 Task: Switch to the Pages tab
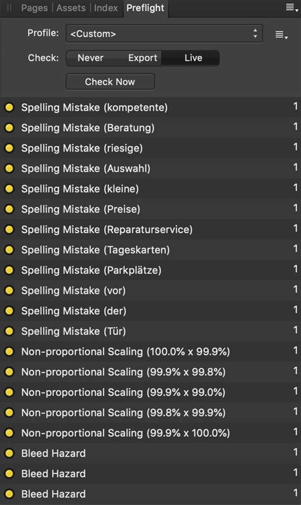(34, 8)
